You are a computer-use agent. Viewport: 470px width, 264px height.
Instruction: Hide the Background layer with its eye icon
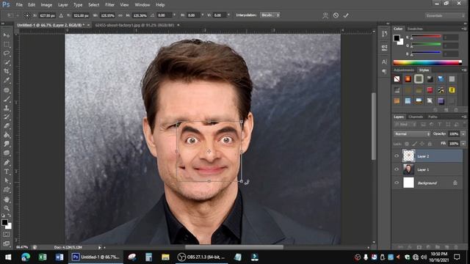(397, 183)
